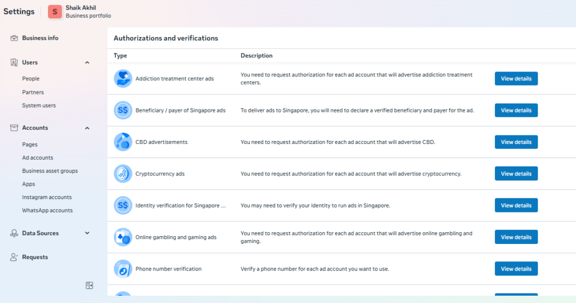Select System users in sidebar

click(x=39, y=106)
